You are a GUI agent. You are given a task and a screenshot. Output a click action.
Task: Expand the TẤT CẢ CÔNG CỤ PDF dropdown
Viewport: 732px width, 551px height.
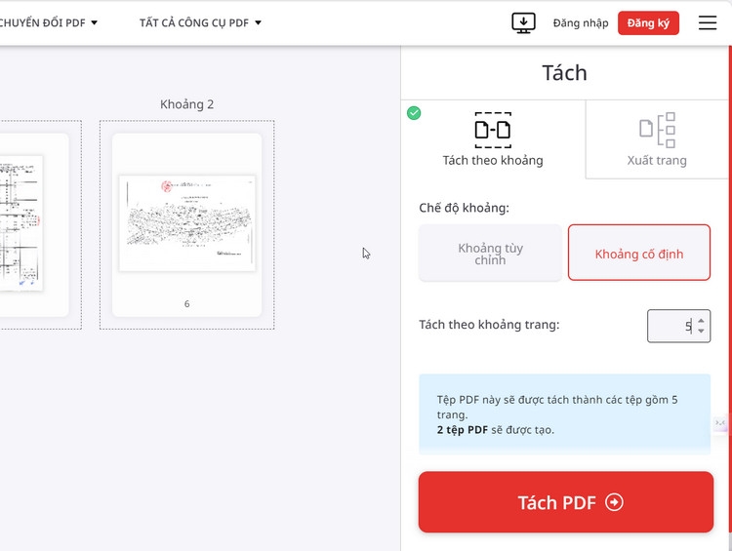(x=200, y=22)
